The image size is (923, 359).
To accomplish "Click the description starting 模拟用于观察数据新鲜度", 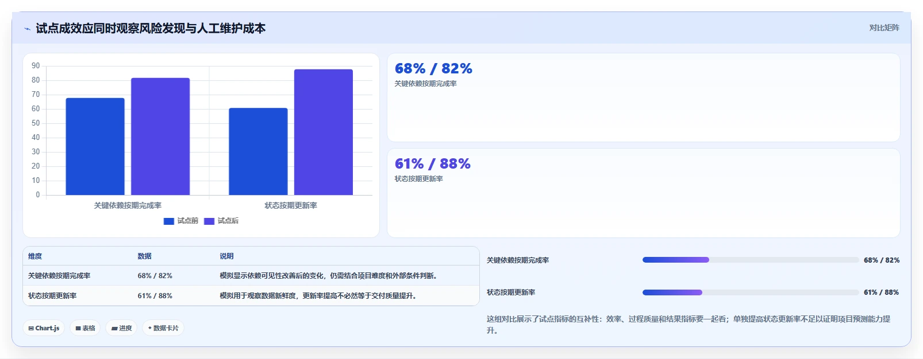I will coord(320,296).
